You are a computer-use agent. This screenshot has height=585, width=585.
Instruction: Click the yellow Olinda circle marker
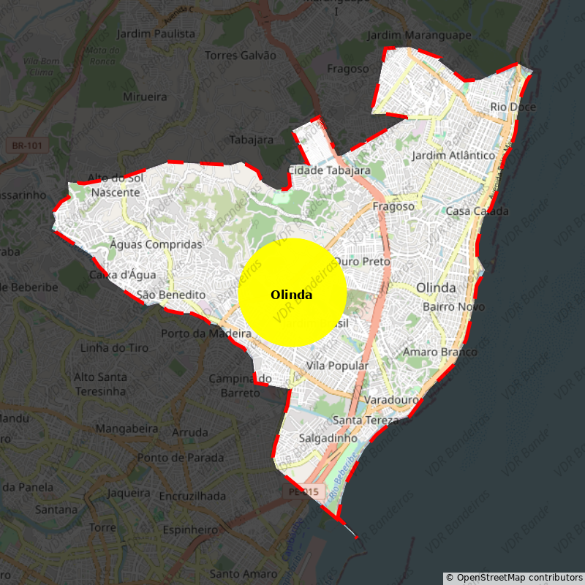[x=292, y=292]
